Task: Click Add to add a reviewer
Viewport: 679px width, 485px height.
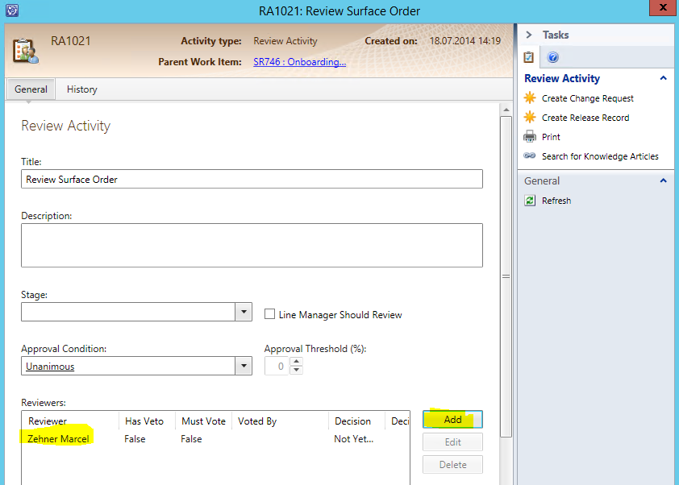Action: click(x=452, y=420)
